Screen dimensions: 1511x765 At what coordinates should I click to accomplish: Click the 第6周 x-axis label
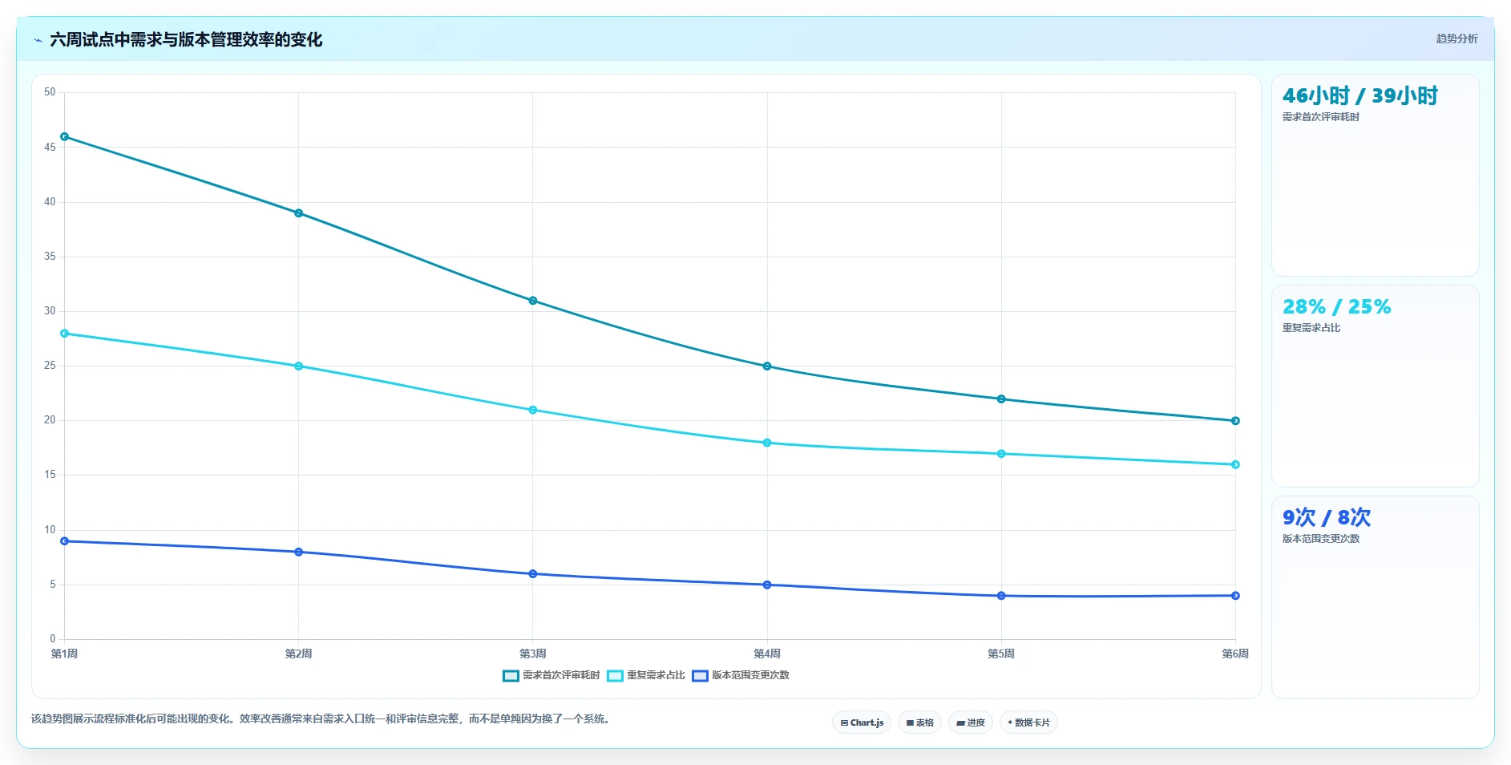click(1235, 654)
